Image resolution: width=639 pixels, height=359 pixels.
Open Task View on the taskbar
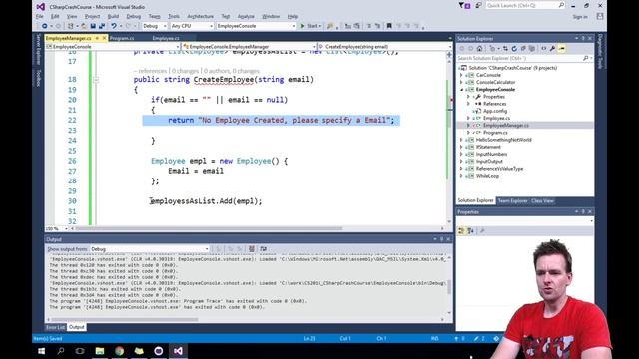click(80, 351)
